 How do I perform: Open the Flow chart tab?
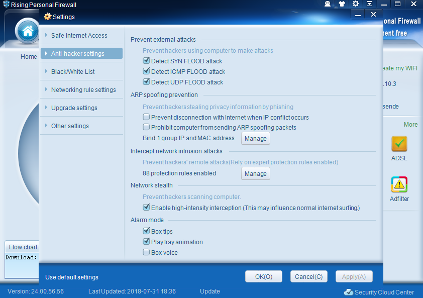23,247
